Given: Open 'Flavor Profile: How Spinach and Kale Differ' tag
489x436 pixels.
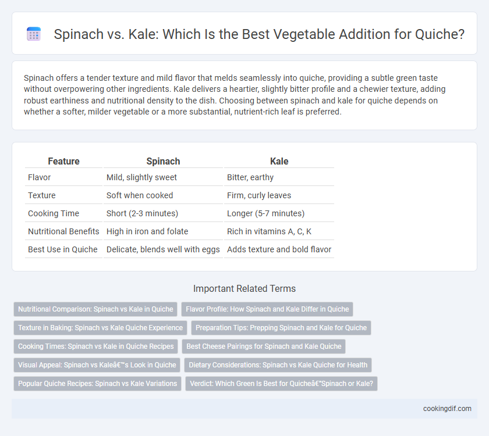Looking at the screenshot, I should (267, 309).
